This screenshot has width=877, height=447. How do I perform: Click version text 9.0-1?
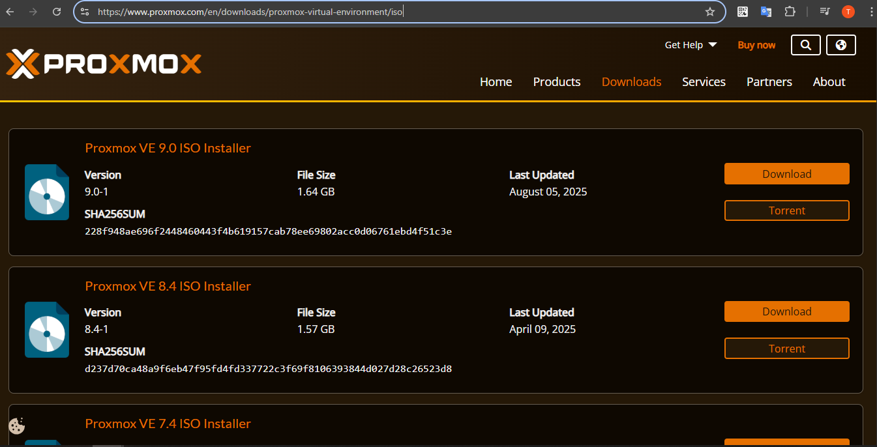pyautogui.click(x=98, y=192)
